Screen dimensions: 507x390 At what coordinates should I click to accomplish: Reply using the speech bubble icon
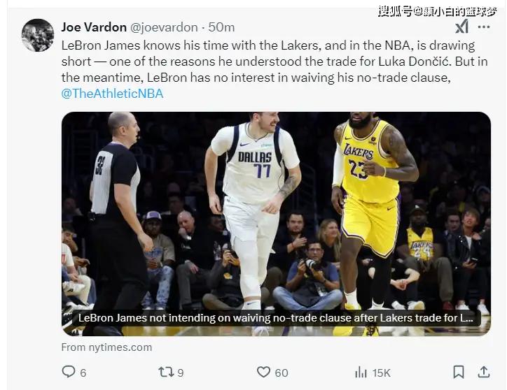point(69,372)
